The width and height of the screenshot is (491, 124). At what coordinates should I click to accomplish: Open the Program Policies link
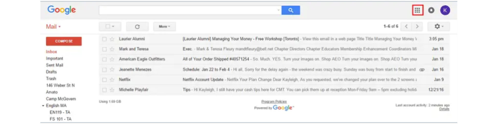(x=274, y=101)
